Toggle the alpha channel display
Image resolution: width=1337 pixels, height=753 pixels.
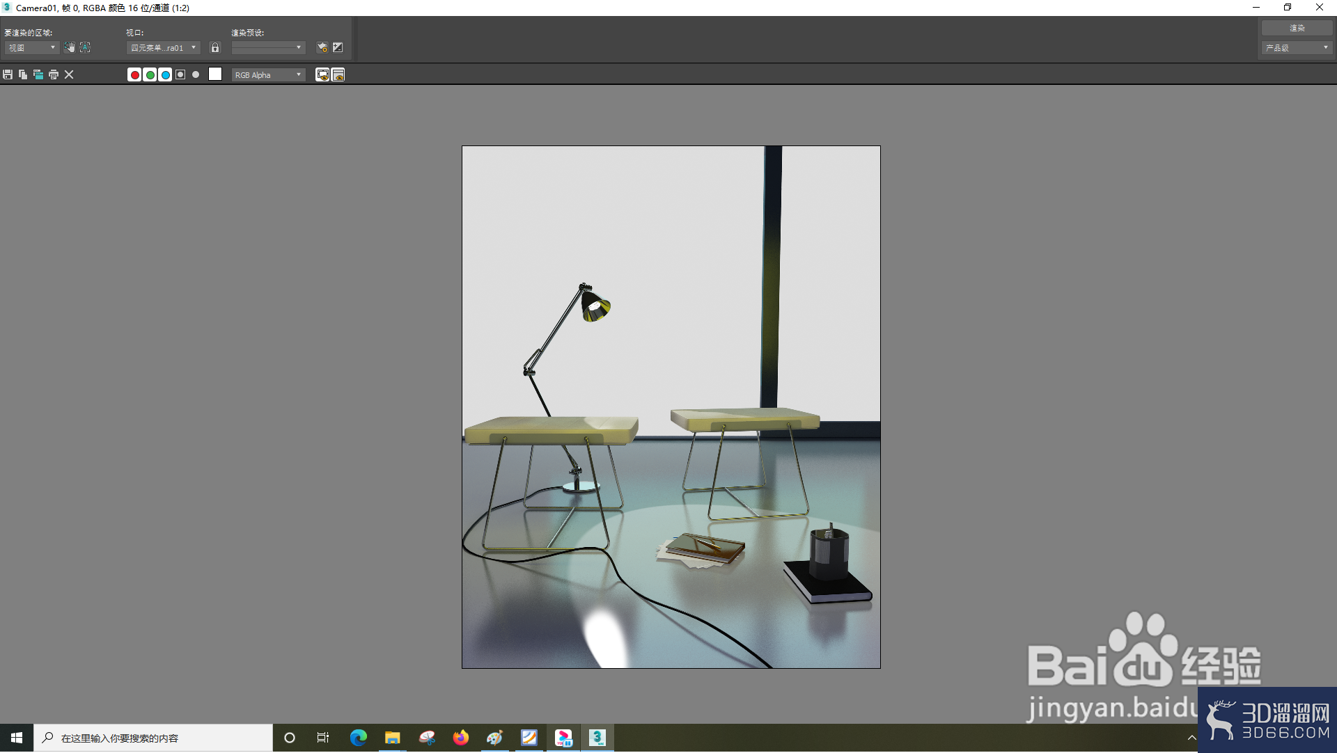coord(180,75)
